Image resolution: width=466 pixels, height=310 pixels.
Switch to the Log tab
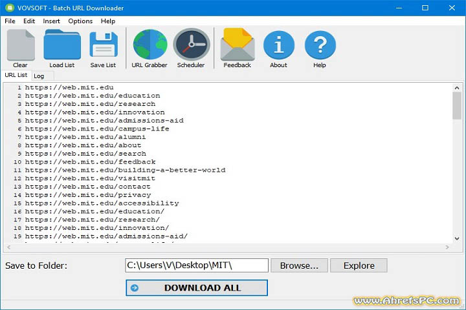coord(39,76)
